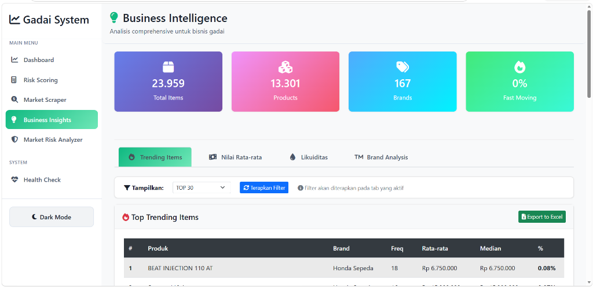Click the Business Insights lightbulb icon in sidebar
593x287 pixels.
click(14, 120)
